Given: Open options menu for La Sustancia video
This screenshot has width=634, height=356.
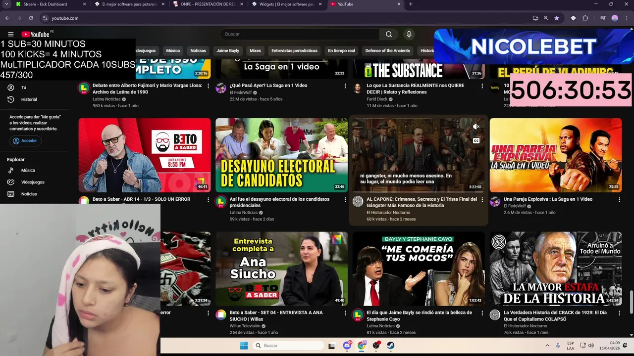Looking at the screenshot, I should (x=482, y=86).
